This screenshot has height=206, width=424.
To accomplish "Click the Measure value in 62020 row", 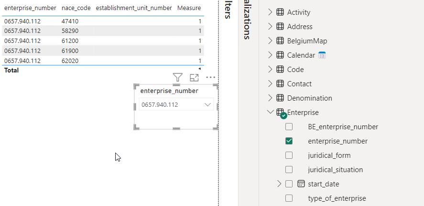I will pyautogui.click(x=200, y=61).
